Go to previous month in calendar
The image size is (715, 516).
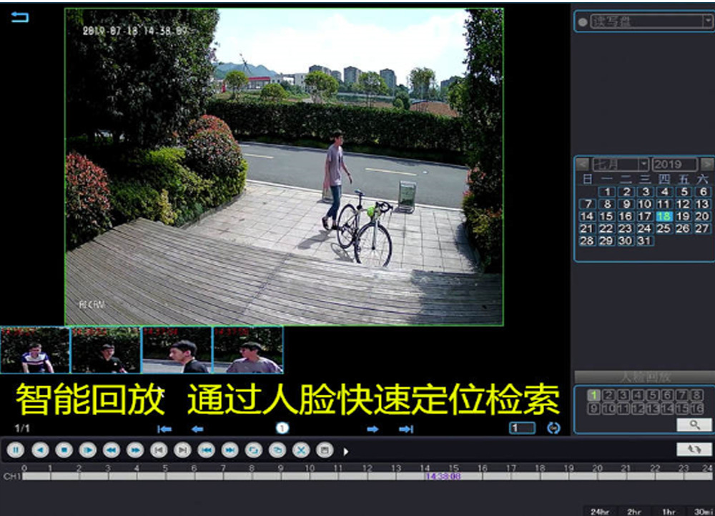(x=582, y=164)
